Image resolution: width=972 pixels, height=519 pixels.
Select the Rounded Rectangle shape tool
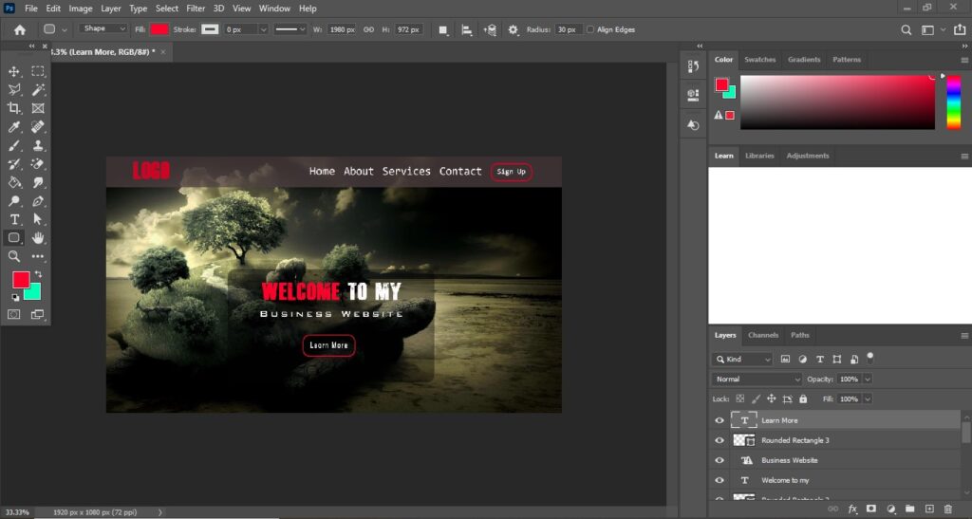[13, 238]
